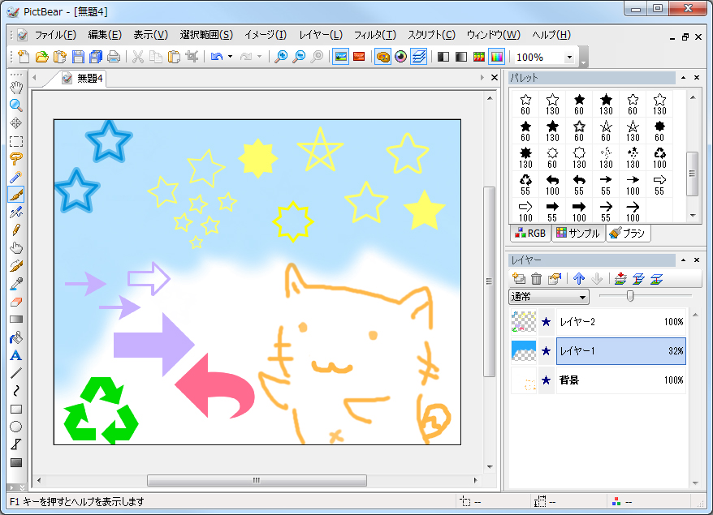Select the Gradient tool

coord(16,320)
